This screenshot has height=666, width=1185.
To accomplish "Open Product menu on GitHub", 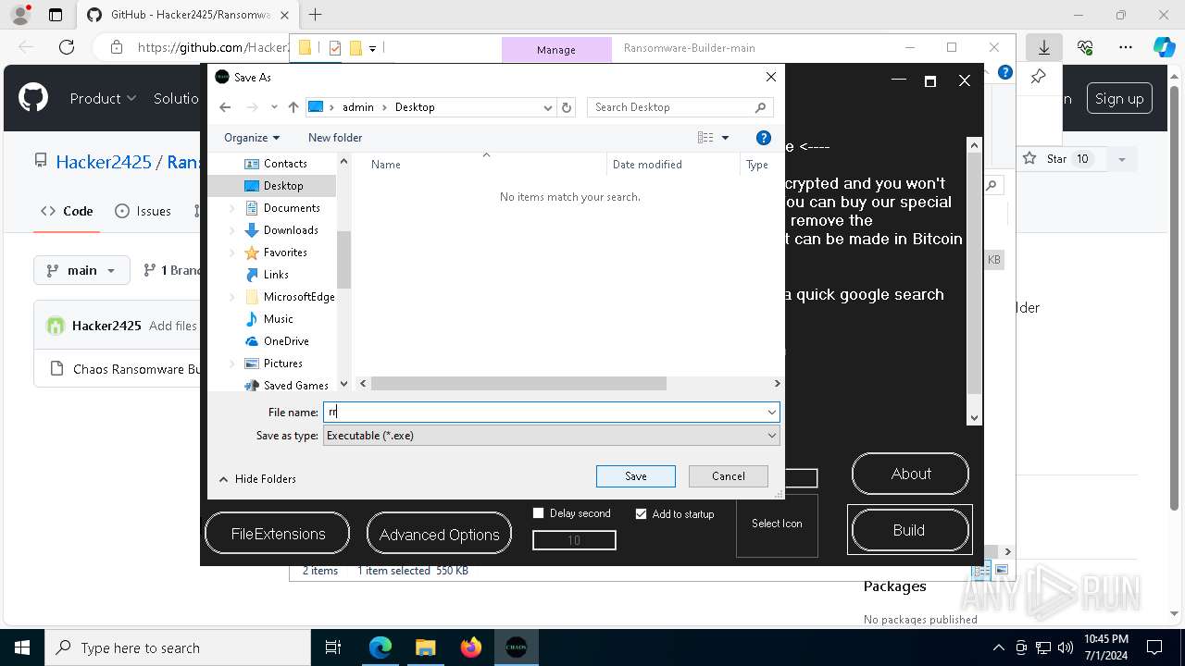I will [103, 98].
